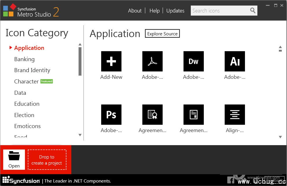Choose the Brand Identity category
This screenshot has width=287, height=186.
pos(32,70)
